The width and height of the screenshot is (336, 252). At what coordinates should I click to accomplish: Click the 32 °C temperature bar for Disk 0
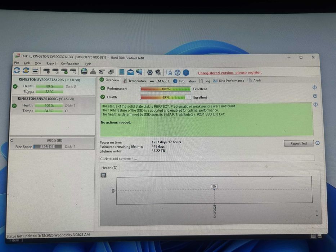49,92
